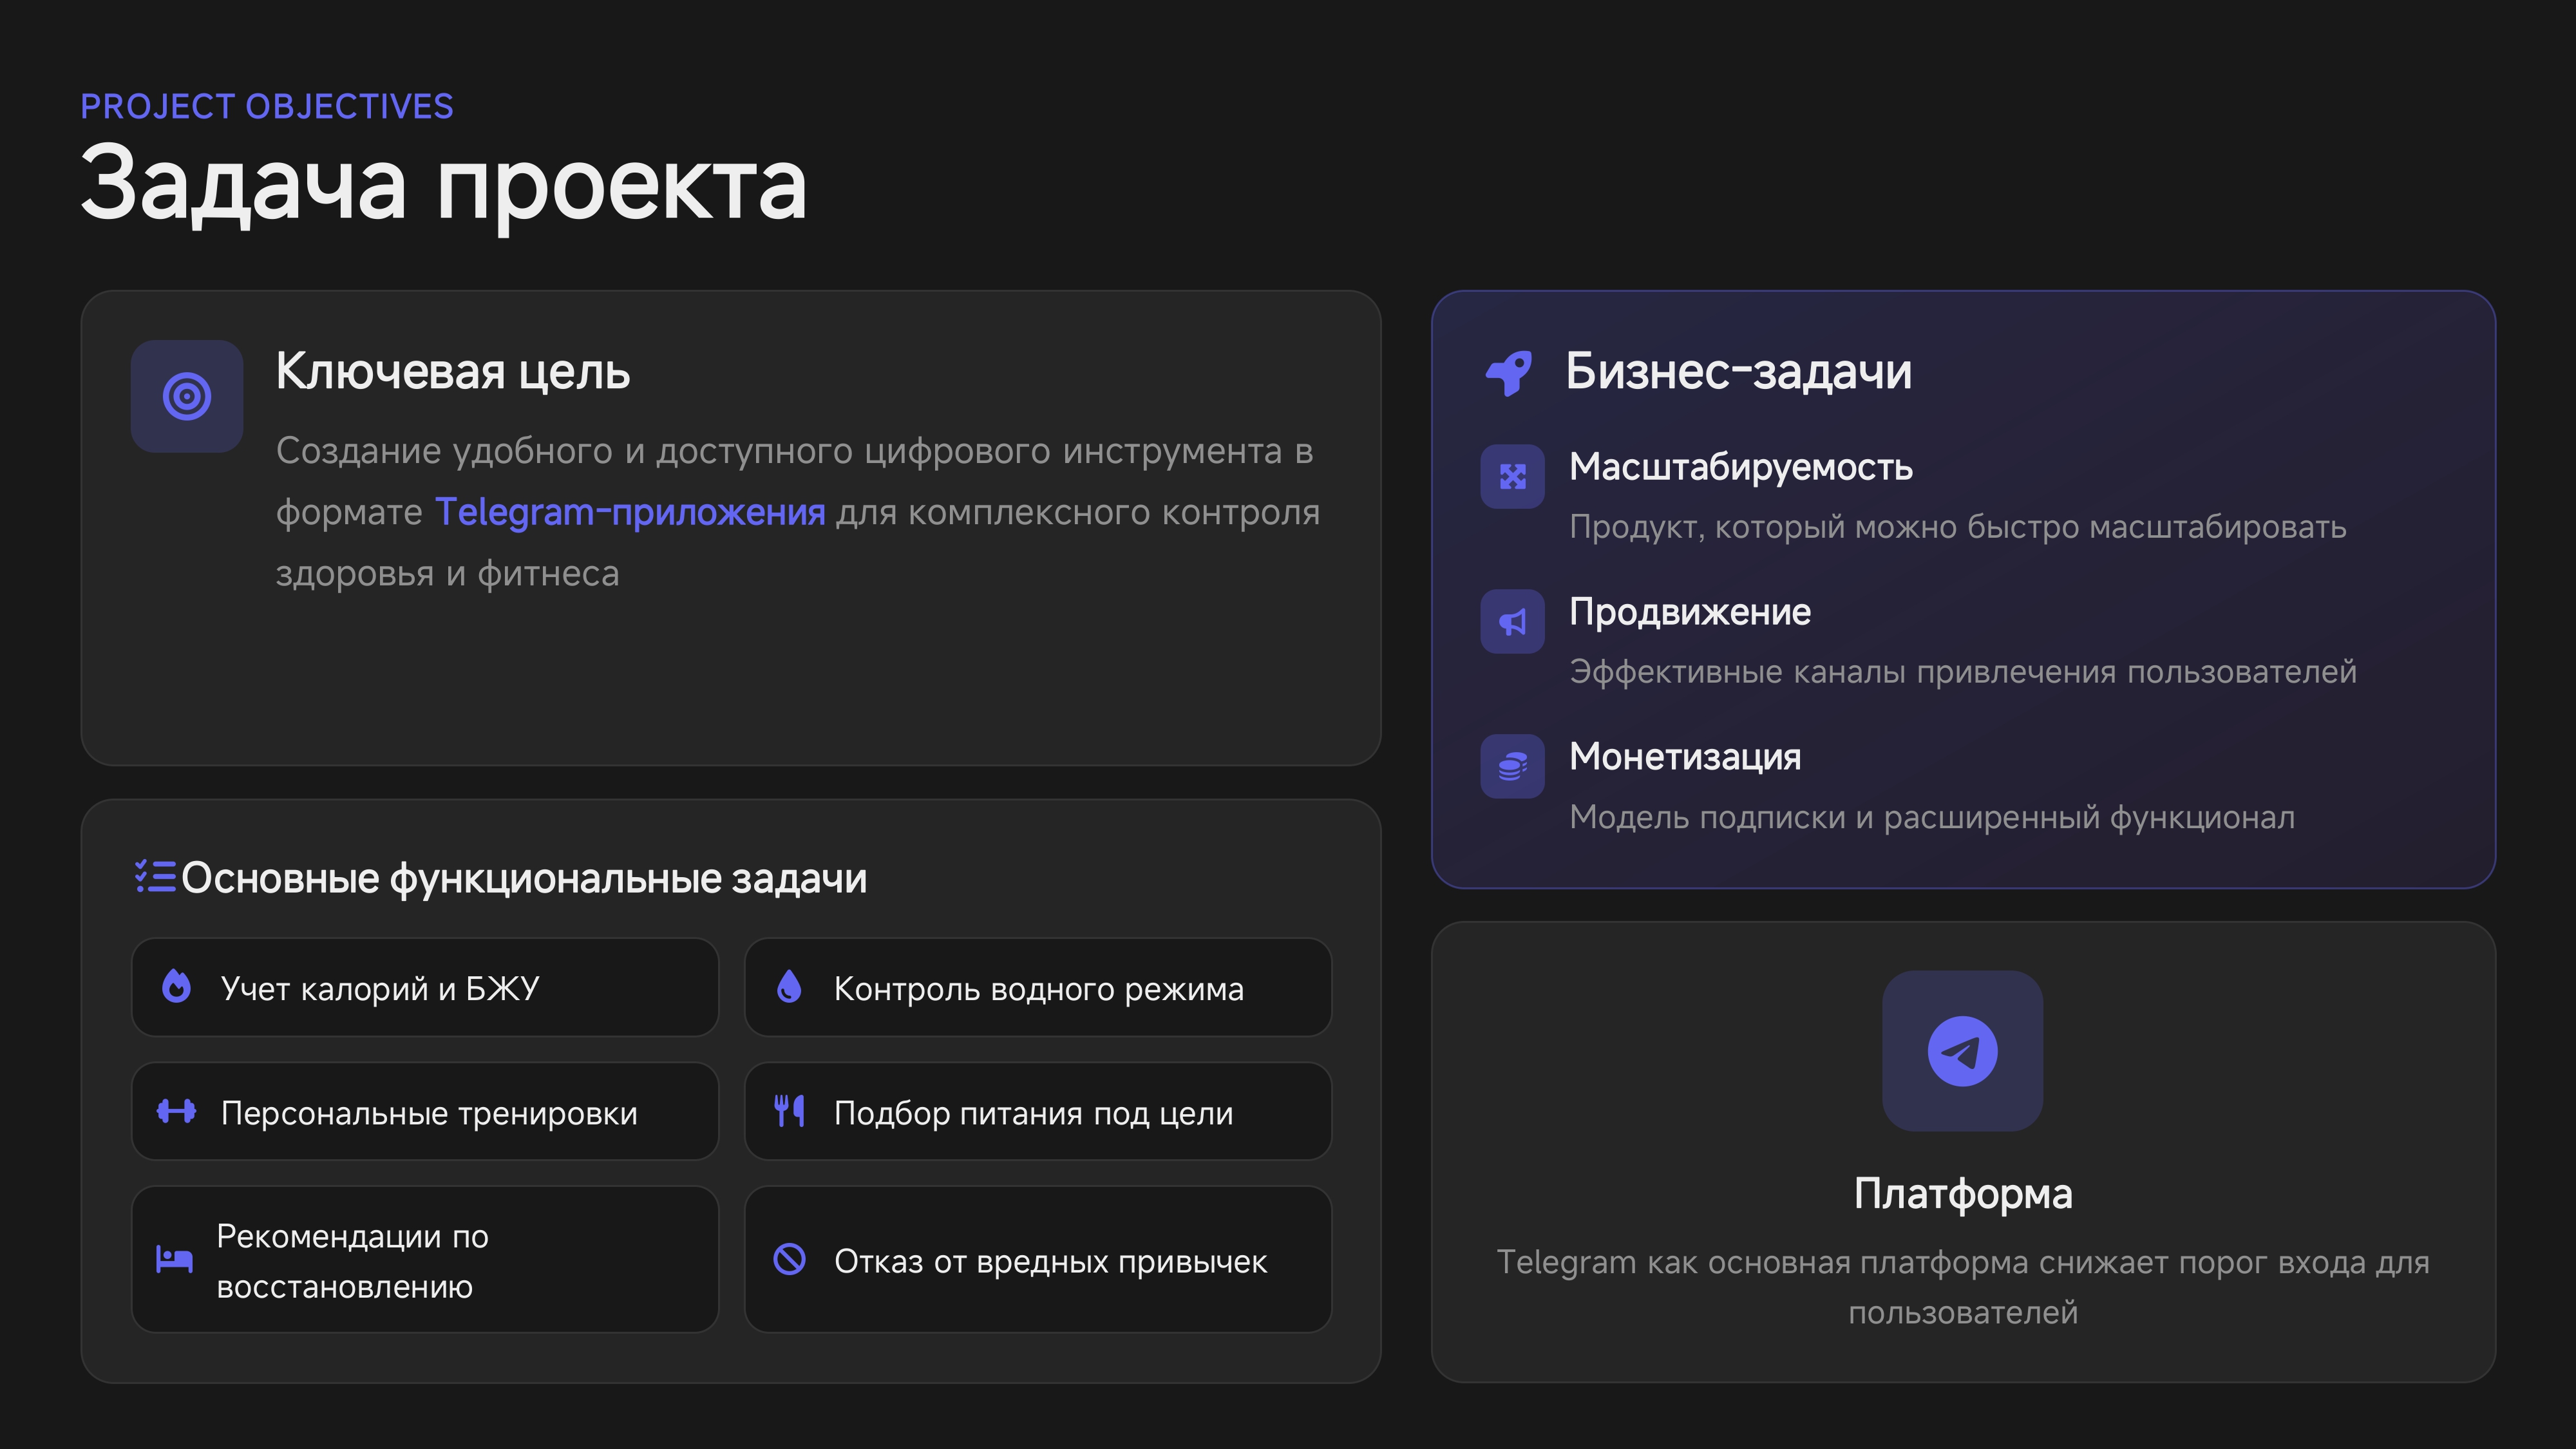Click the Telegram-приложения highlighted link
This screenshot has width=2576, height=1449.
[630, 512]
